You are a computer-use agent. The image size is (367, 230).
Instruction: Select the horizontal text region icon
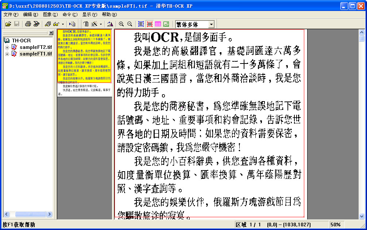(x=141, y=24)
